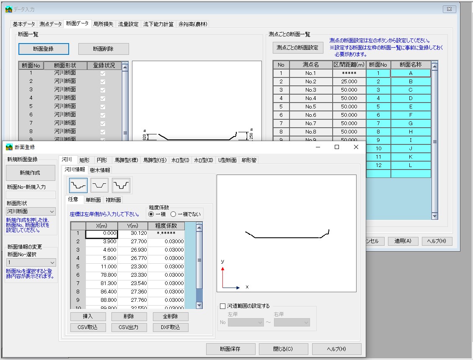Select 断面名称 cell A
The width and height of the screenshot is (473, 360).
(411, 73)
